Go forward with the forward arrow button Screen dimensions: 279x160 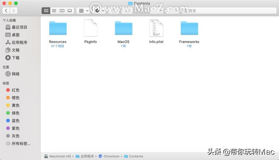tap(14, 11)
